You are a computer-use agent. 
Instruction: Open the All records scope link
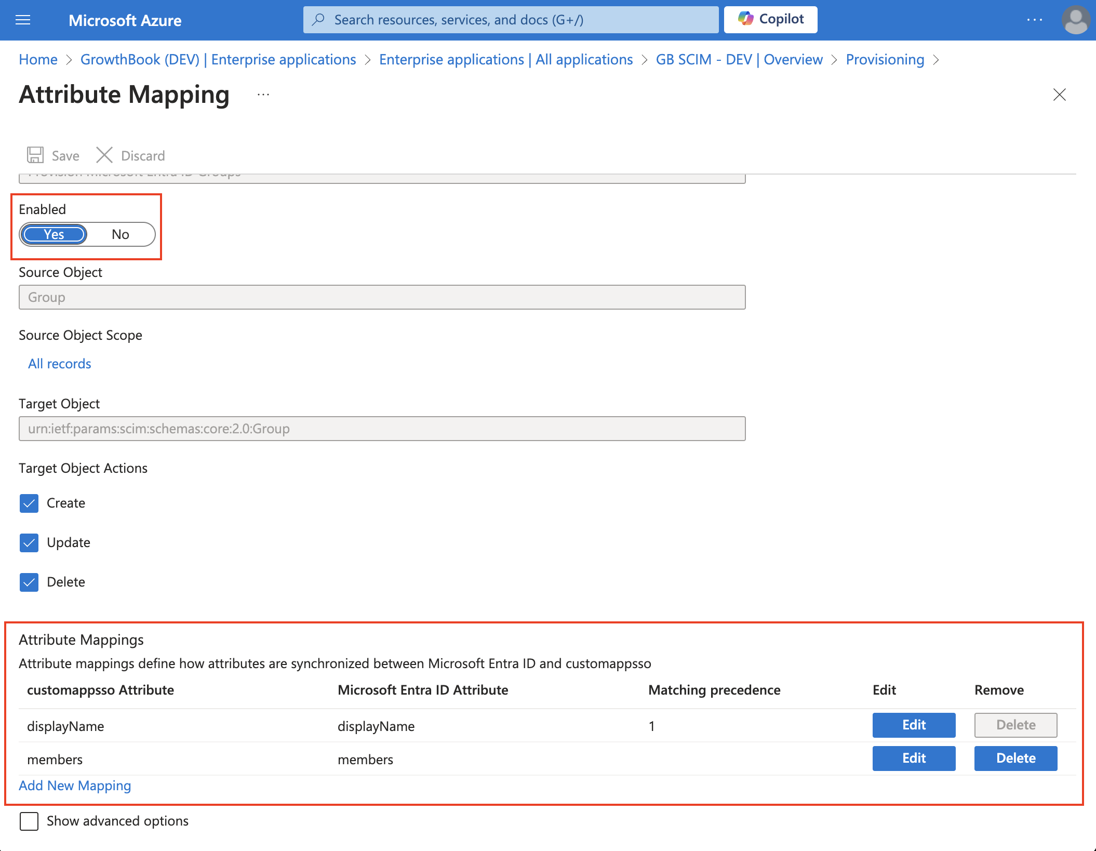(x=60, y=364)
